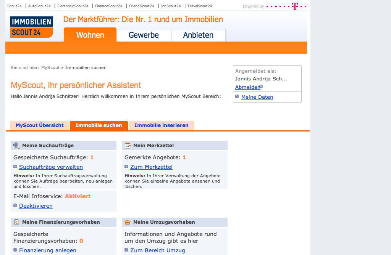Log out via the Abmelden link

tap(247, 87)
